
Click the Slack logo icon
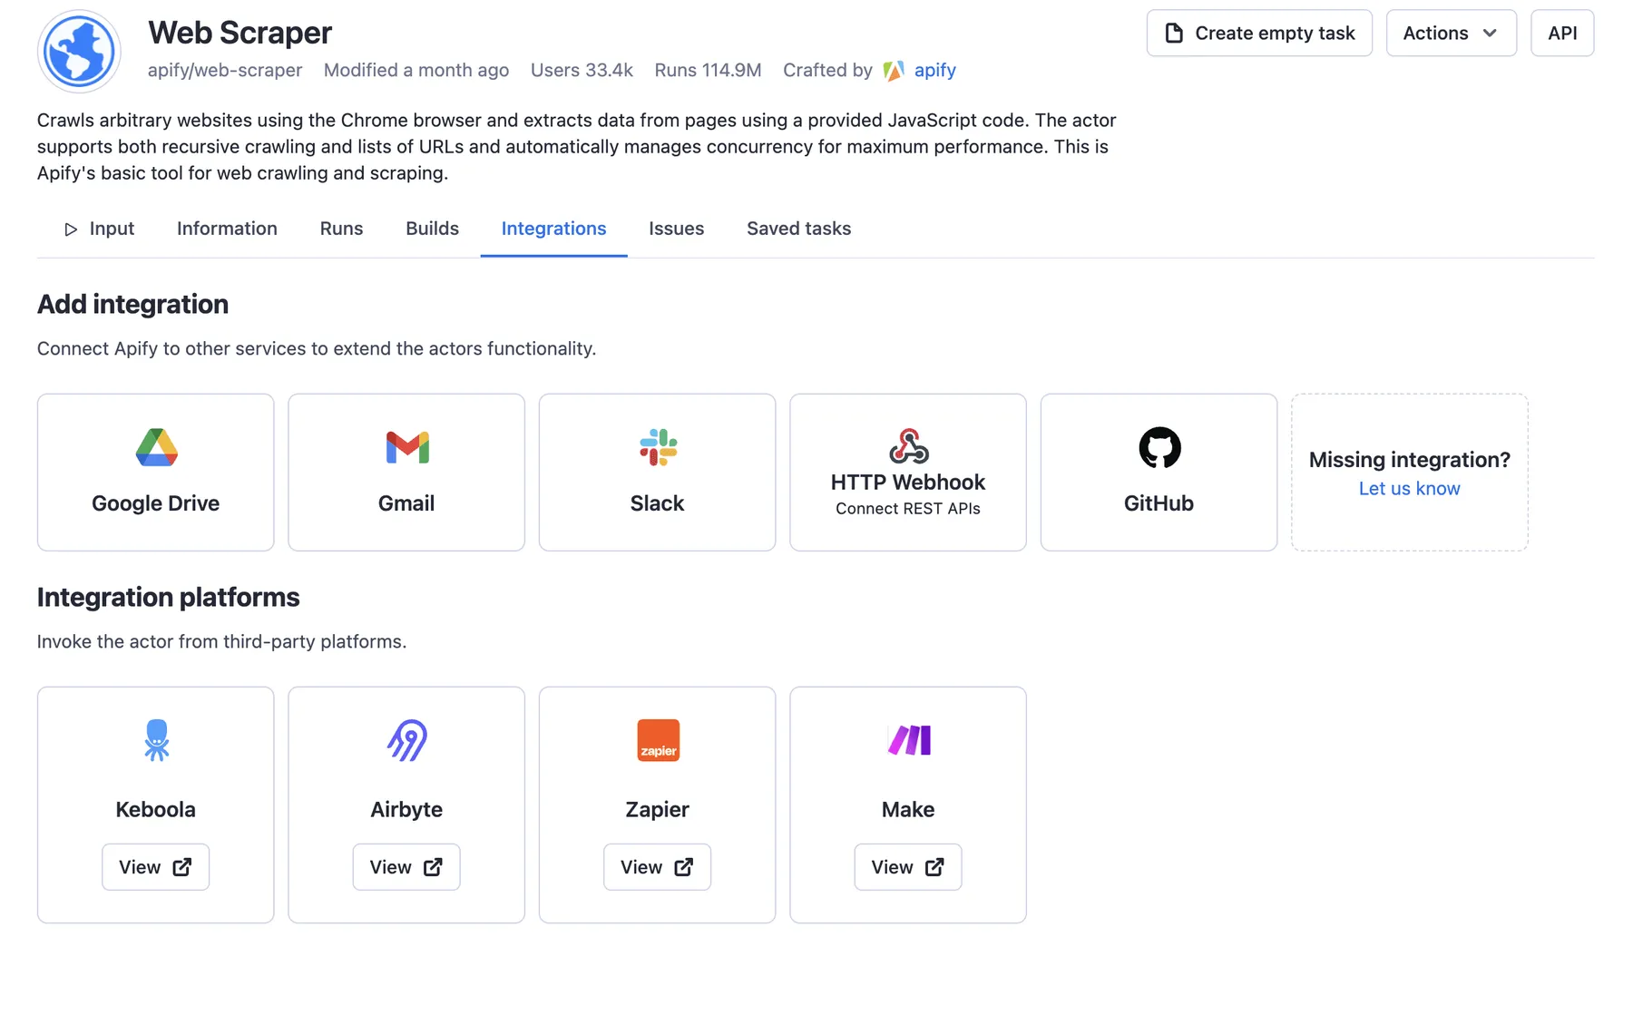click(x=658, y=447)
